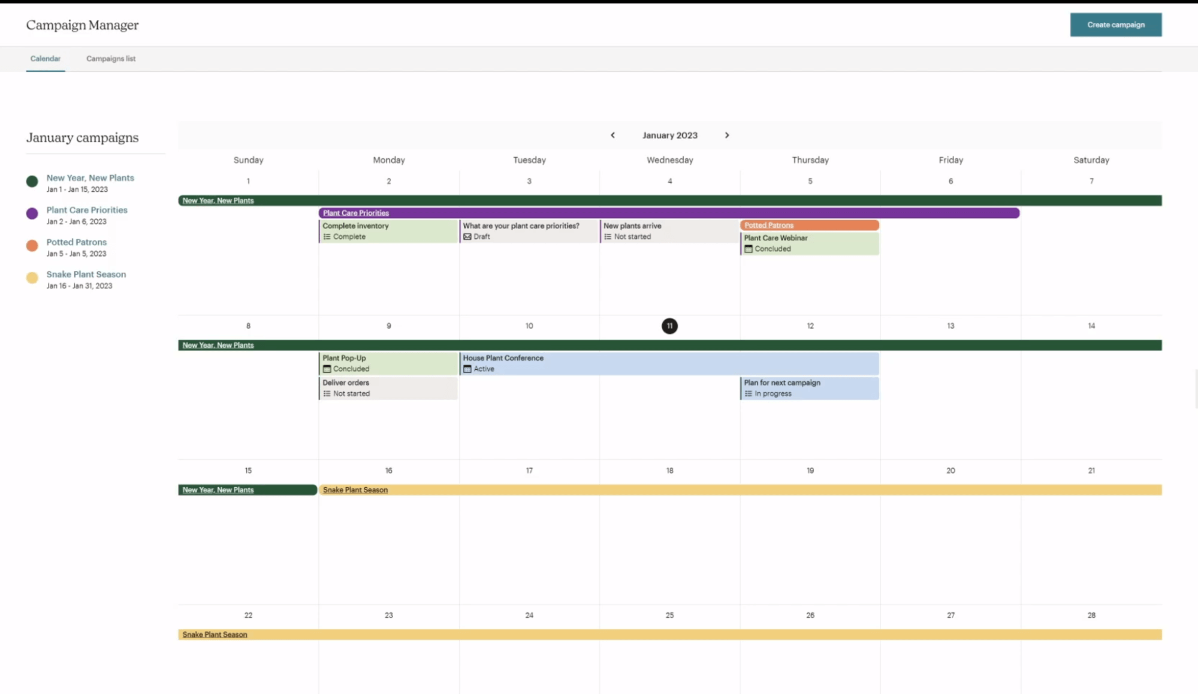Click the orange Potted Patrons color dot
Viewport: 1198px width, 694px height.
point(32,246)
